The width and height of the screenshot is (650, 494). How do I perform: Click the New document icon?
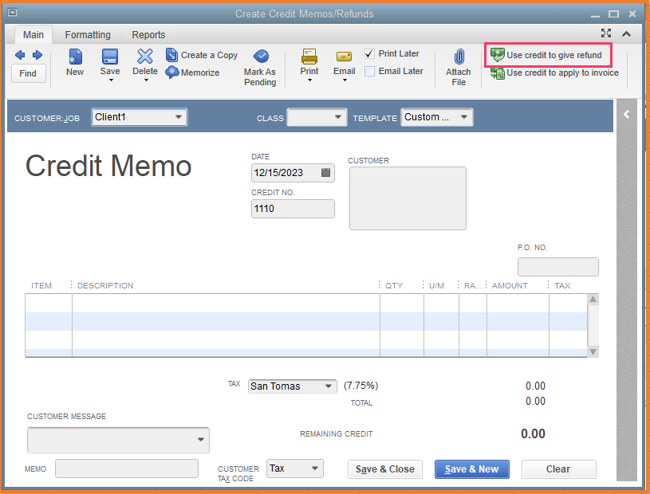[75, 57]
